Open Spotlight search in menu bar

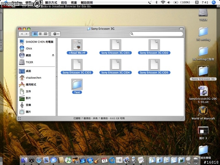tap(213, 2)
